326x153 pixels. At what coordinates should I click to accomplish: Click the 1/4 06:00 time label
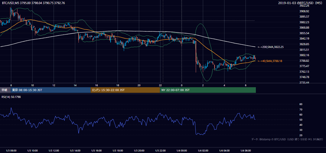(x=246, y=151)
